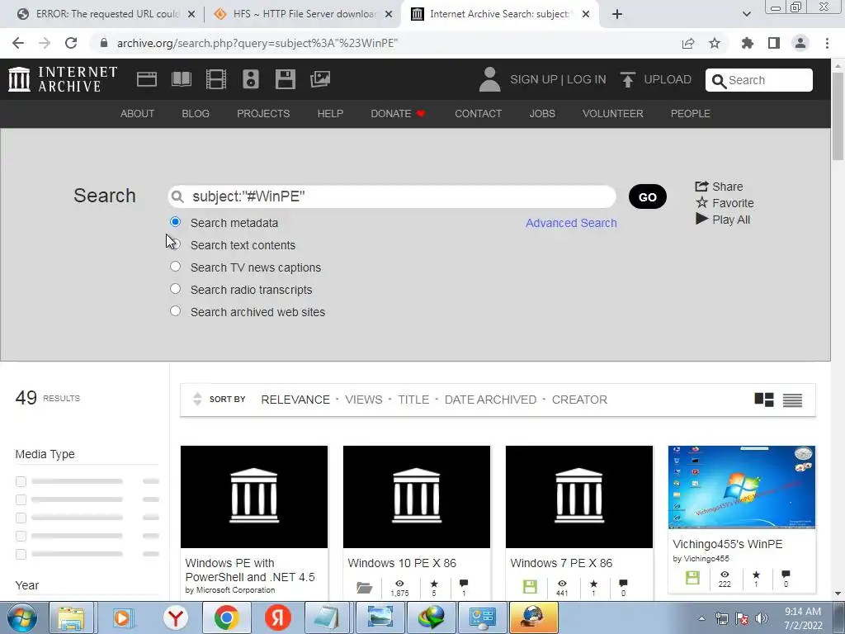Screen dimensions: 845x634
Task: Open the PROJECTS menu item
Action: 263,114
